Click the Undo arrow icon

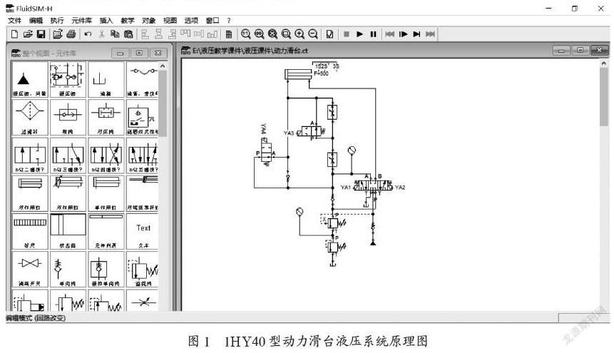point(88,34)
